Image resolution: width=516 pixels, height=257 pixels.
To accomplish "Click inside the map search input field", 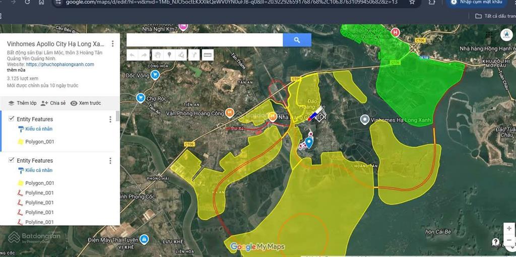I will [204, 40].
